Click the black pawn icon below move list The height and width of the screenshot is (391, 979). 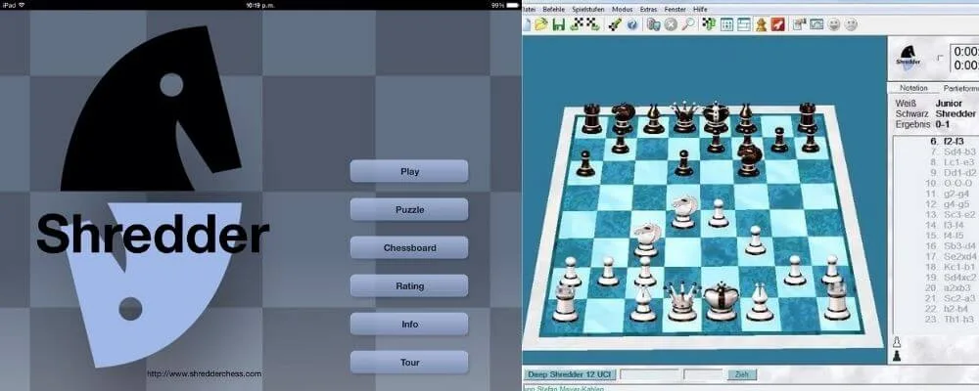pyautogui.click(x=897, y=356)
